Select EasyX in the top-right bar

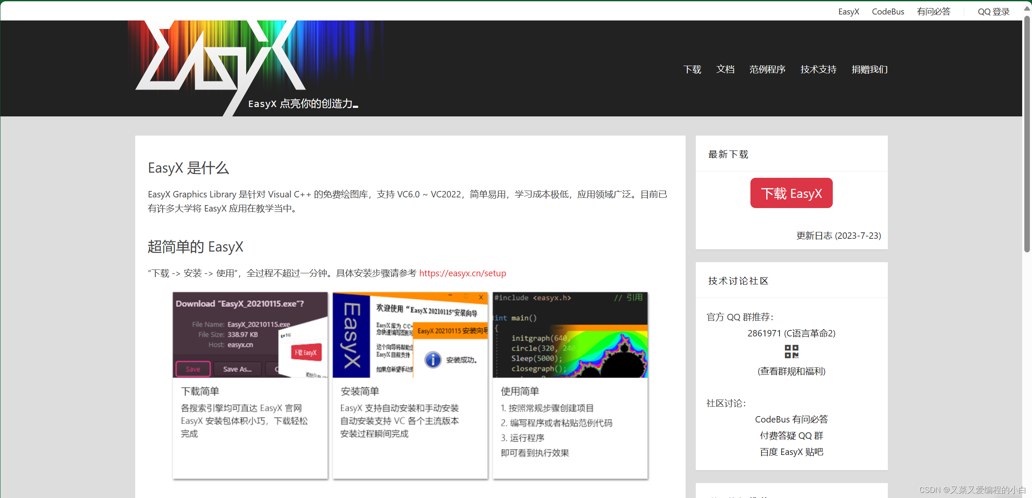point(848,12)
